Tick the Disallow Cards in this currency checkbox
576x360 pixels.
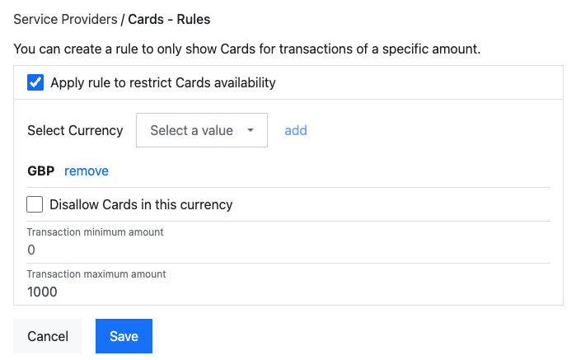point(35,204)
